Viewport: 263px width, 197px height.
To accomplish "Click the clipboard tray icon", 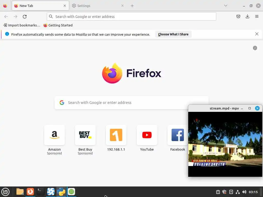I will click(218, 192).
